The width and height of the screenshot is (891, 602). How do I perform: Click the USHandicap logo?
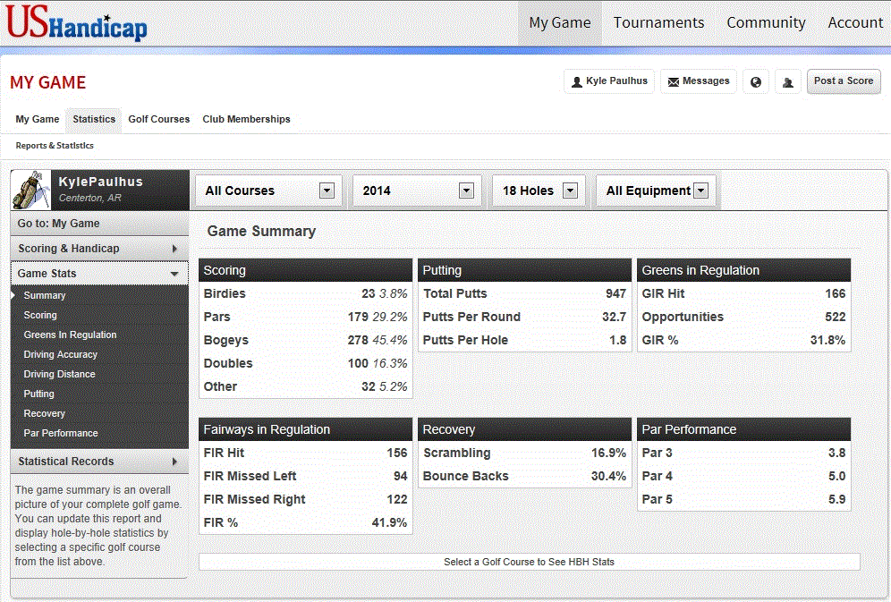(x=76, y=23)
